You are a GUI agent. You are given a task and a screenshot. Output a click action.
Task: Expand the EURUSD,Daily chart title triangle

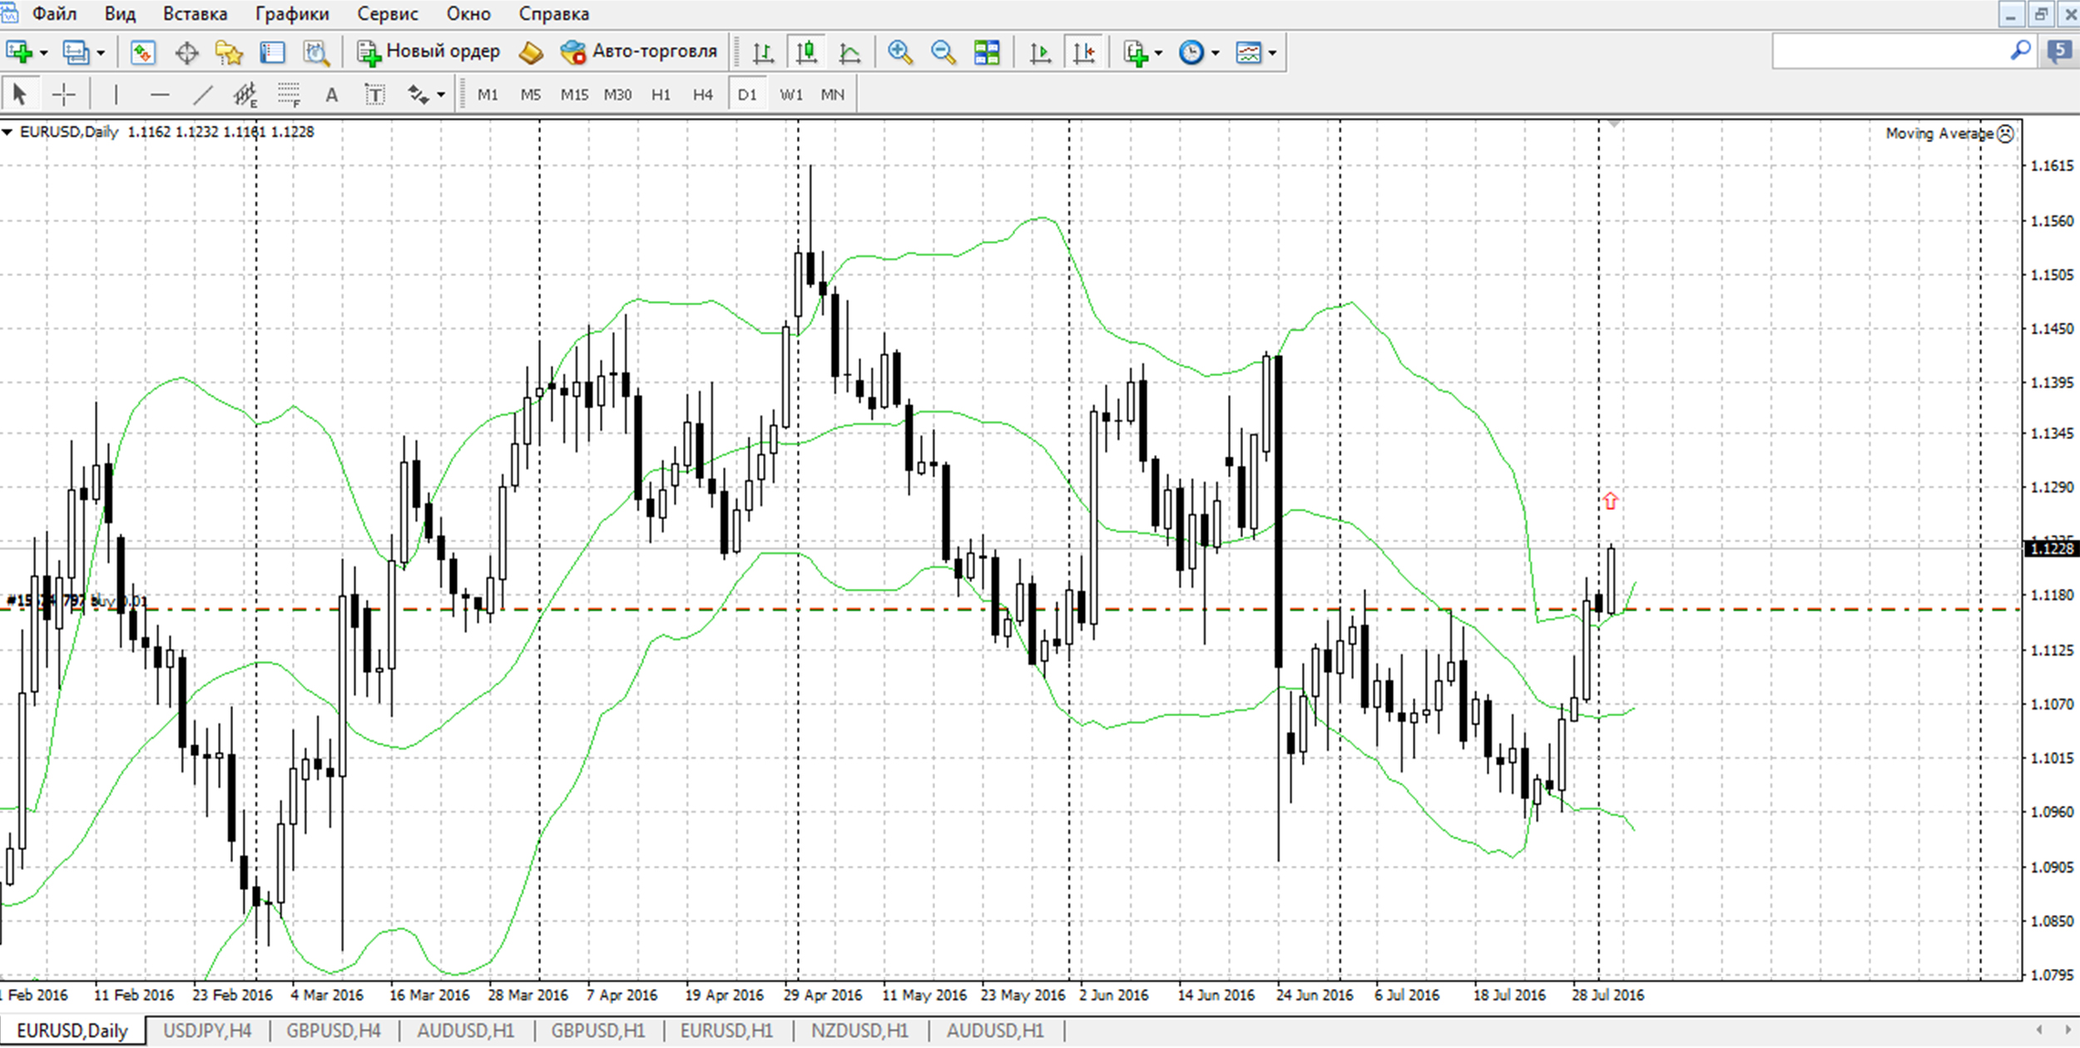coord(7,132)
